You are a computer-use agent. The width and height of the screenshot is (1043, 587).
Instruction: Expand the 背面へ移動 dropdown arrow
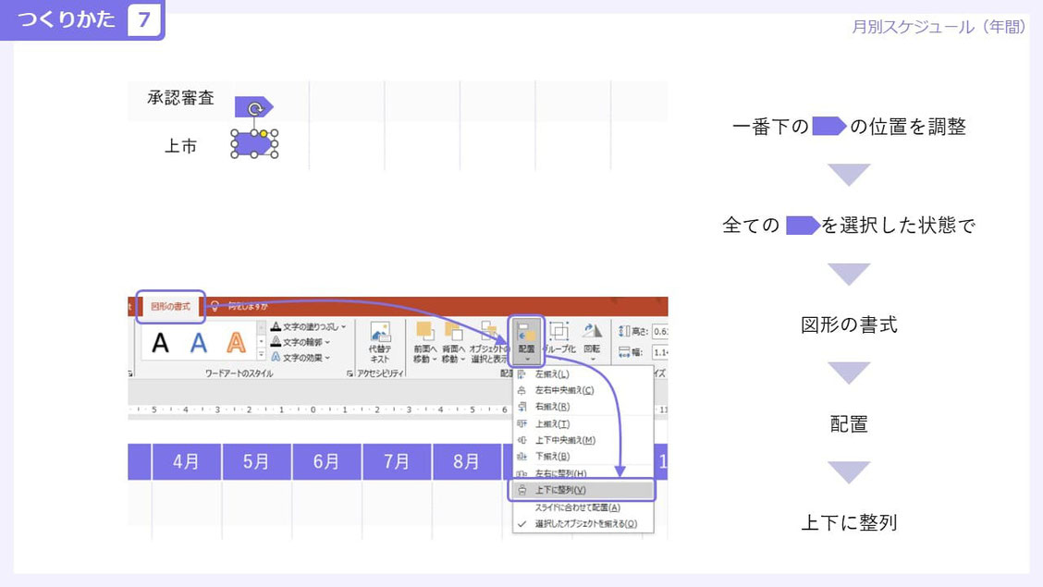pos(463,360)
